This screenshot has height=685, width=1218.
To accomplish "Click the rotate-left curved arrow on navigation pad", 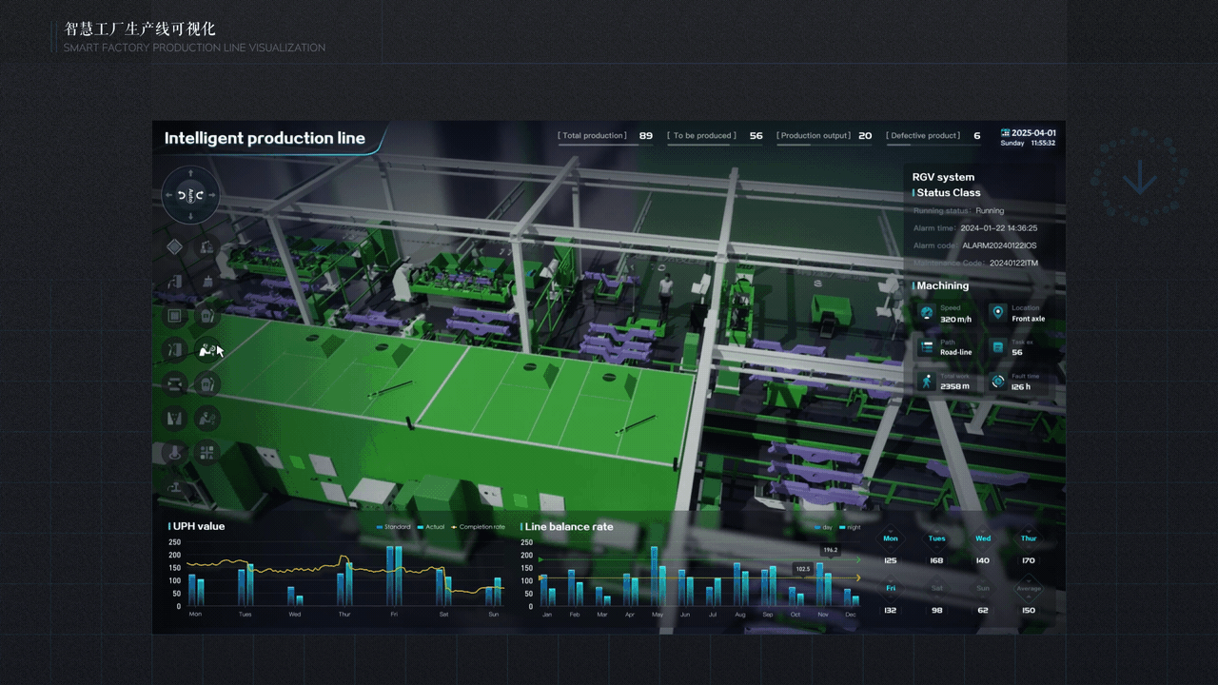I will click(x=182, y=195).
